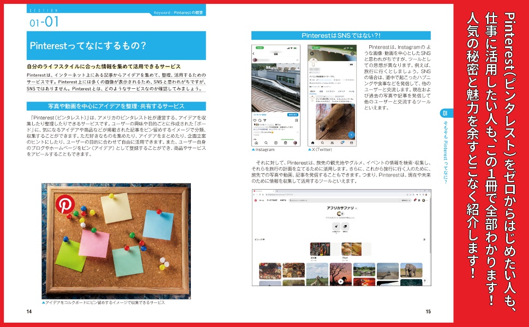Click the browser tab with the Pinterest favicon
529x327 pixels.
click(x=264, y=191)
